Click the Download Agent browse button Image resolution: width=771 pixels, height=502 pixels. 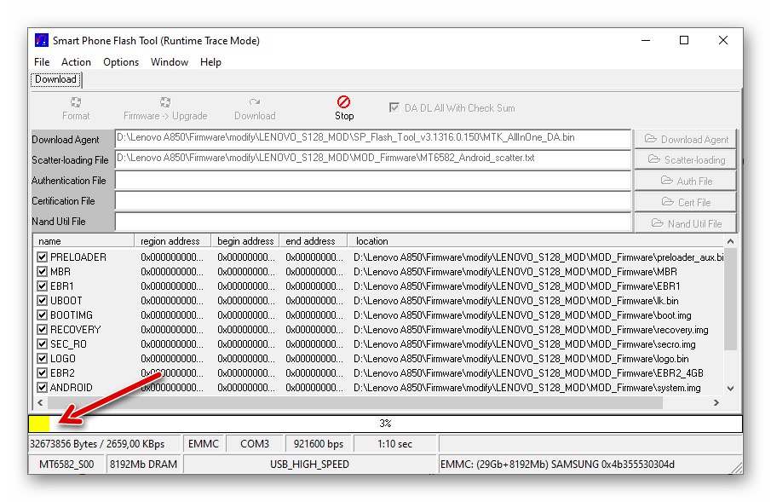click(686, 139)
